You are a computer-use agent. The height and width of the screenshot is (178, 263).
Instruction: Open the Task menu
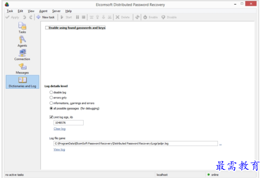tap(10, 11)
